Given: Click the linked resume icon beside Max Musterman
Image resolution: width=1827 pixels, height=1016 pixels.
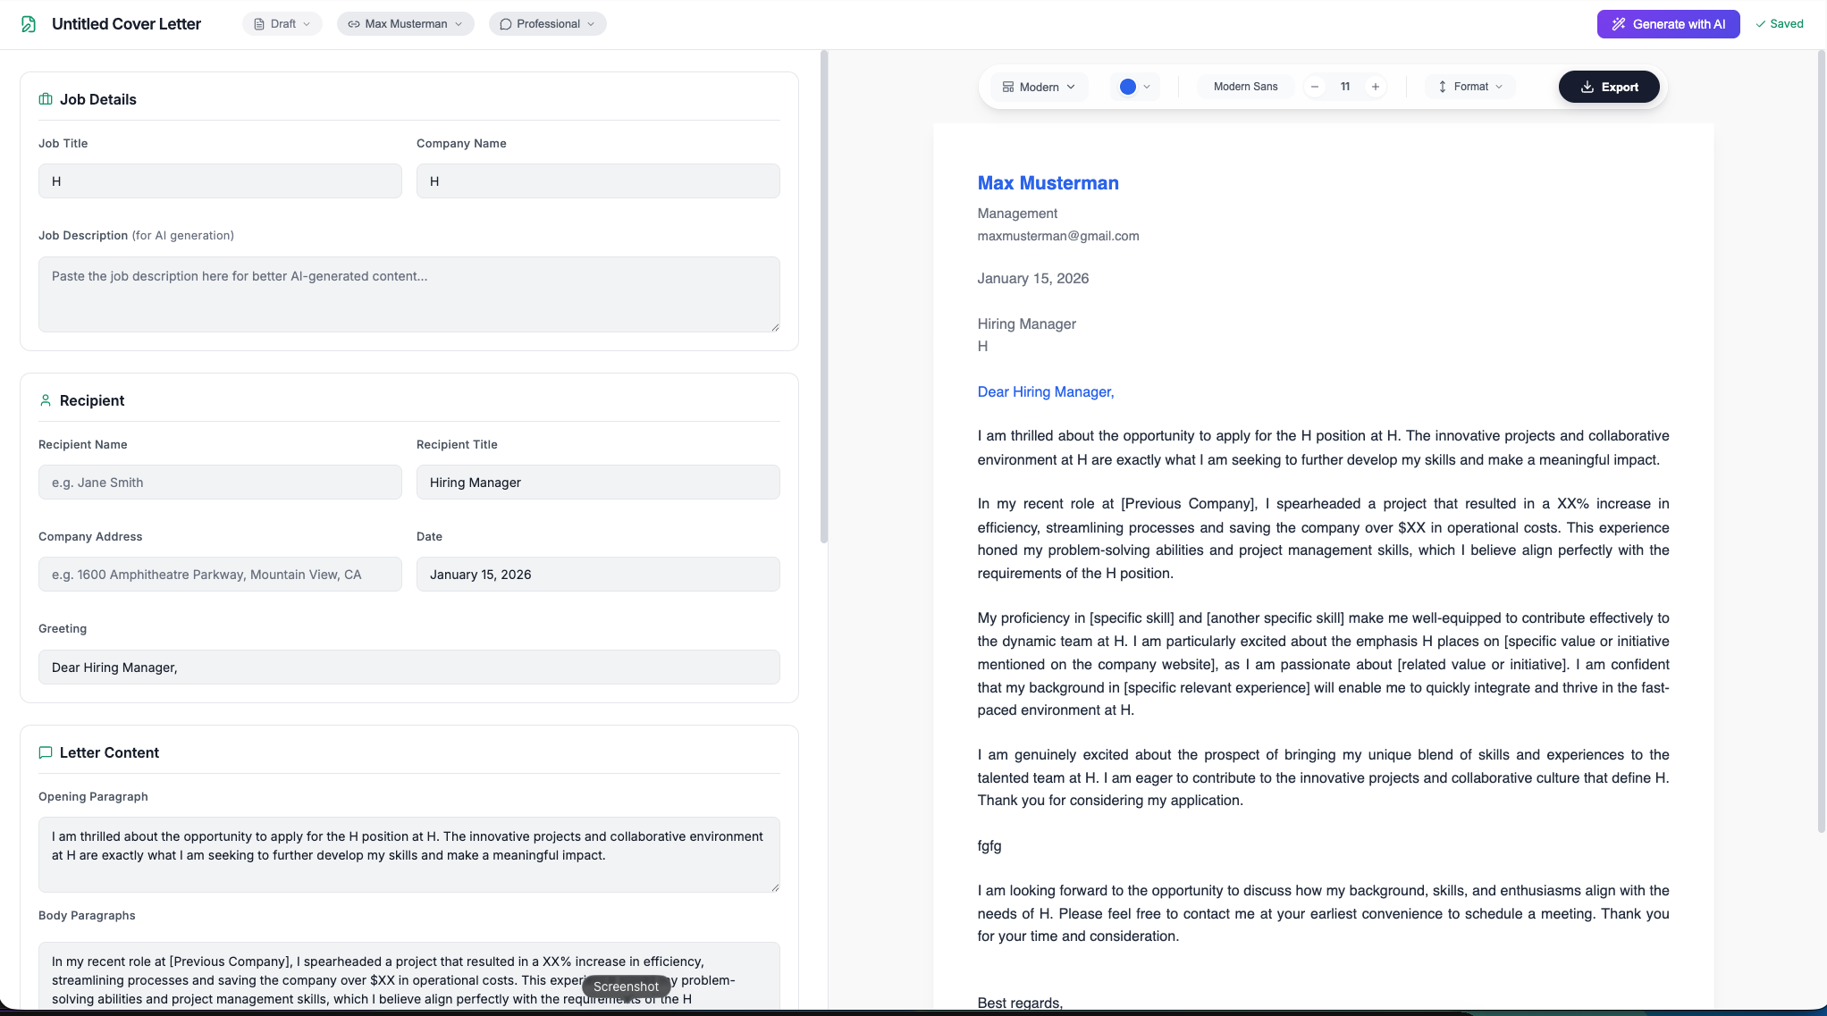Looking at the screenshot, I should 353,24.
